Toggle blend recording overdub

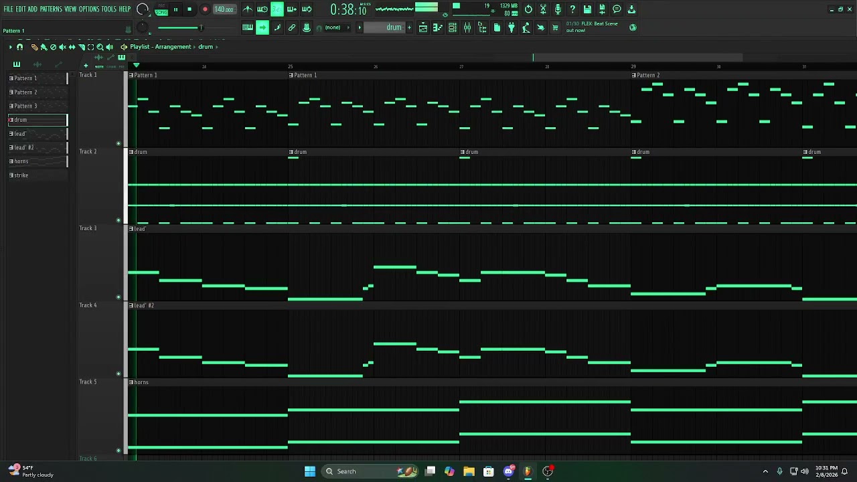point(292,9)
